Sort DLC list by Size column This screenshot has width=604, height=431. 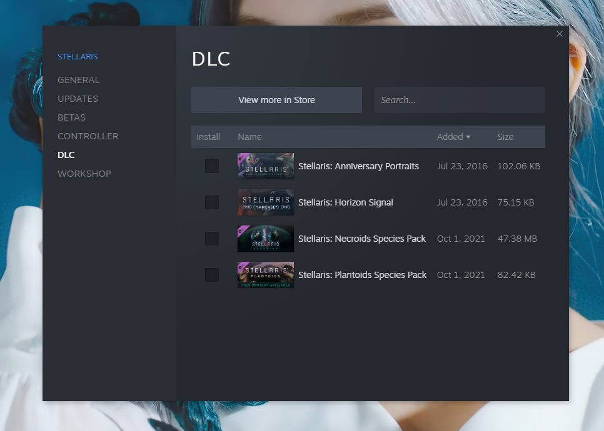tap(505, 137)
